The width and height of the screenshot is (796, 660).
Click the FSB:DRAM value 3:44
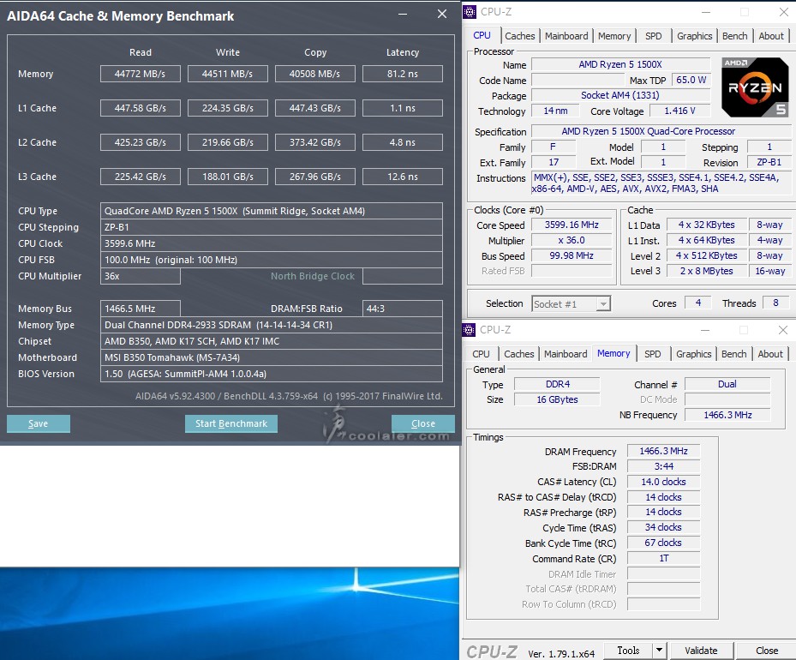coord(663,466)
